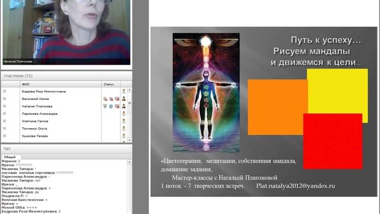The width and height of the screenshot is (380, 214).
Task: Click slide text Мастер-классы с Натальей Платоновой
Action: [x=224, y=178]
